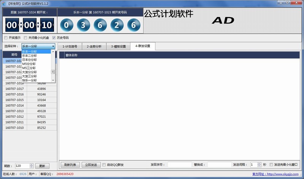The height and width of the screenshot is (179, 304).
Task: Enable the 开奖提示 checkbox
Action: pyautogui.click(x=6, y=38)
